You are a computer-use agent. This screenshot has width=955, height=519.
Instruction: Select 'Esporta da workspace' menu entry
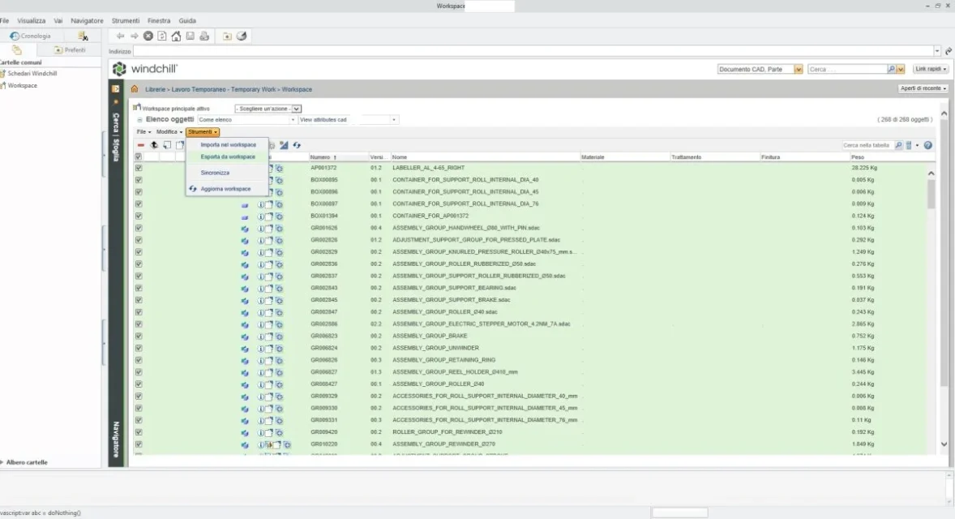click(x=228, y=157)
